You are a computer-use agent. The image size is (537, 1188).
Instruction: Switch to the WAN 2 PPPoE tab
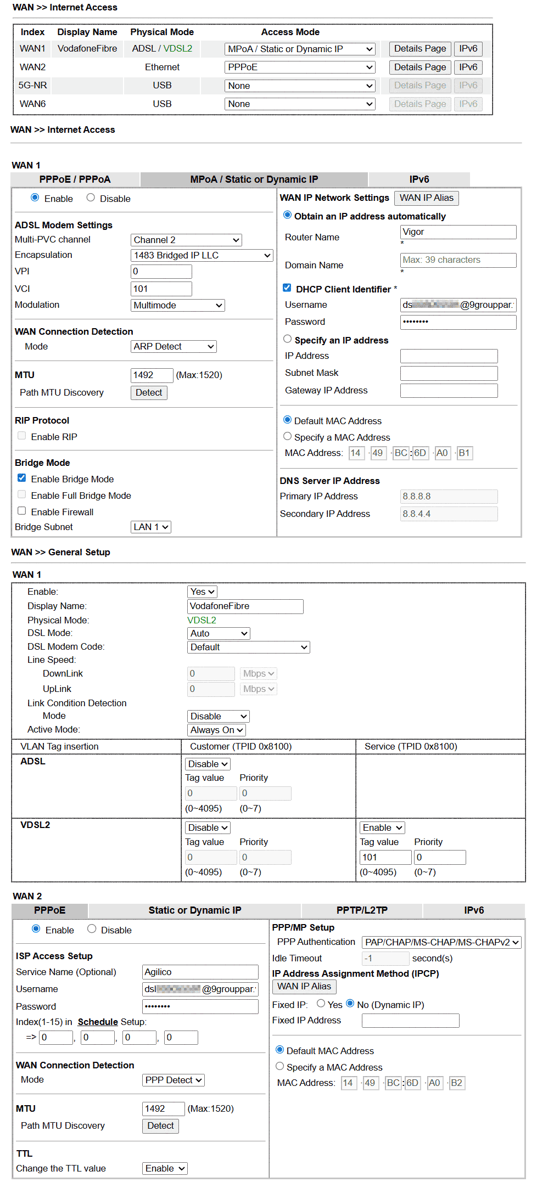tap(49, 910)
